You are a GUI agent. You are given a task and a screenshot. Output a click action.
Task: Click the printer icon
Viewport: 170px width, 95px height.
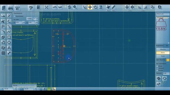pos(11,8)
